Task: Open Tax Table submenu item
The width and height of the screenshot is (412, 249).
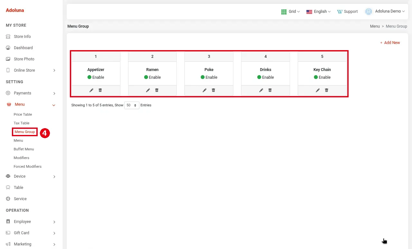Action: pos(22,123)
